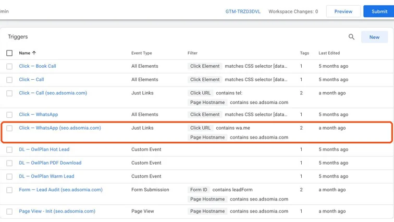Viewport: 394px width, 222px height.
Task: Open container ID GTM-TRZD3DVL link
Action: 243,11
